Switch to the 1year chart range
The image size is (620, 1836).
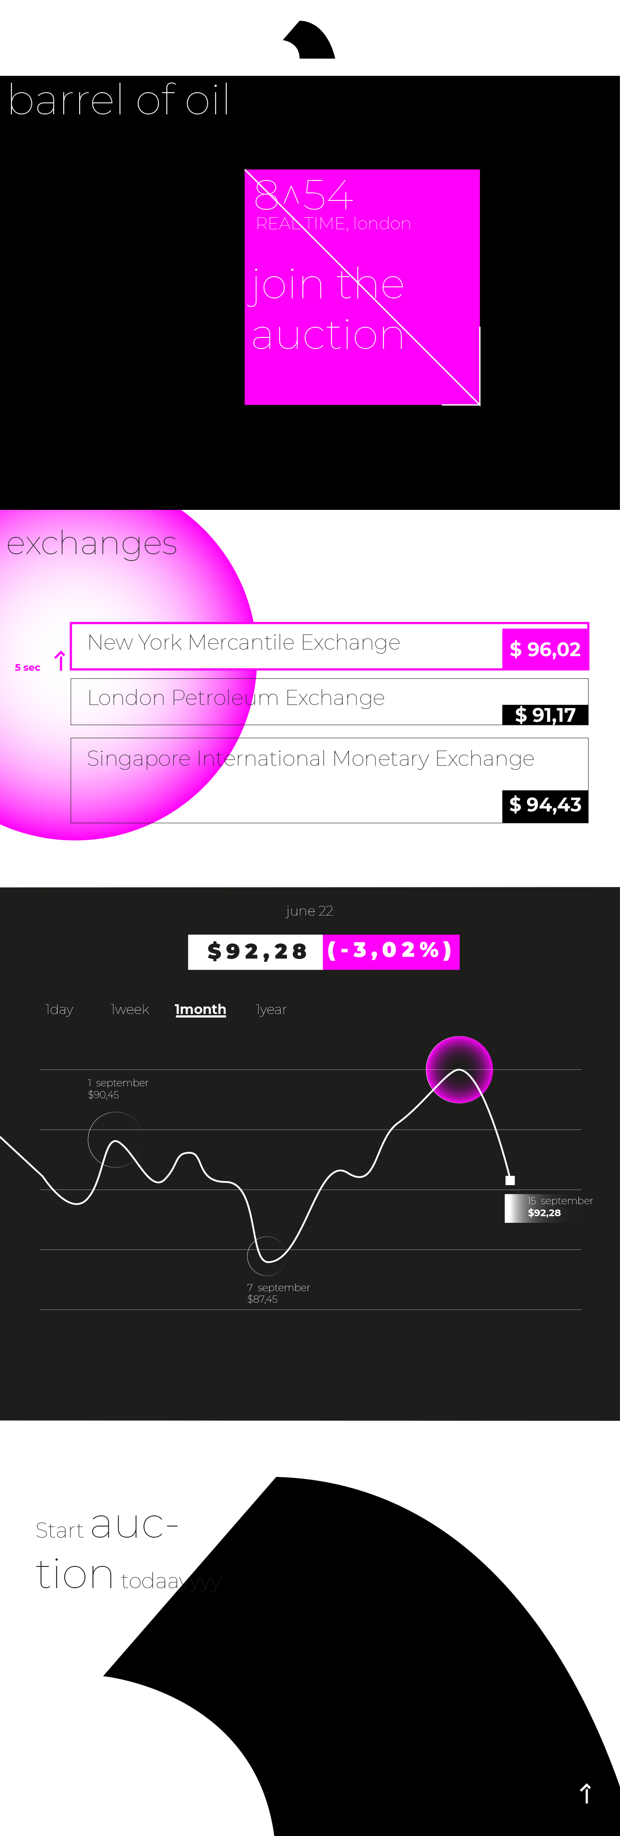click(x=271, y=1009)
